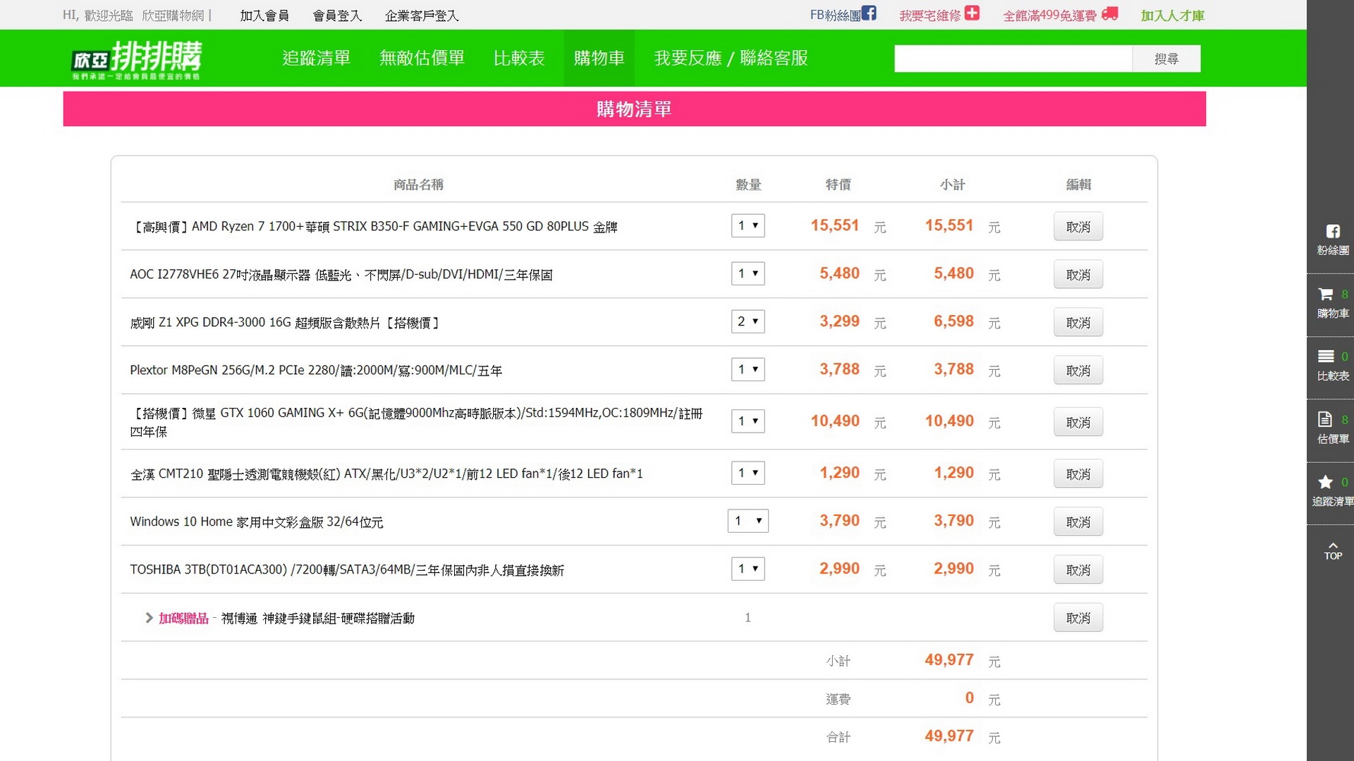Click the sidebar TOP arrow
This screenshot has height=761, width=1354.
1333,551
